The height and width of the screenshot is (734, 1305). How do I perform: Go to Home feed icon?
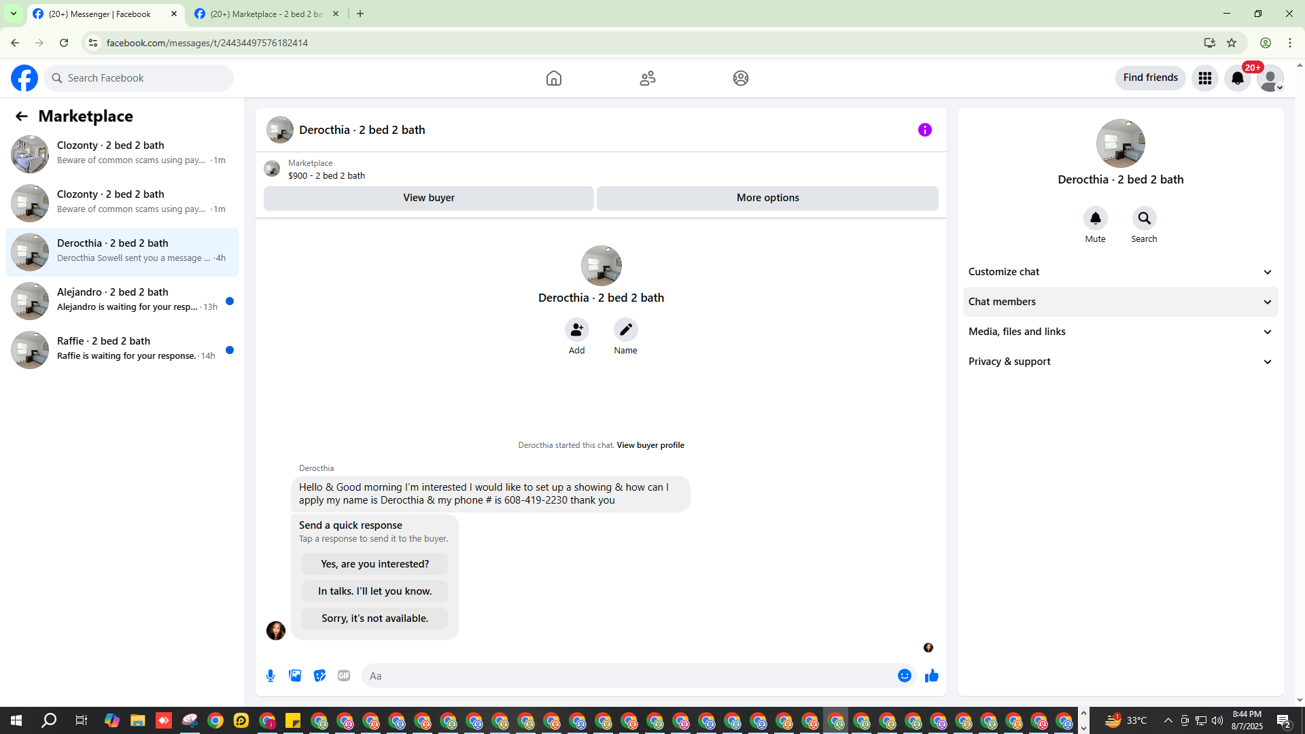coord(554,78)
